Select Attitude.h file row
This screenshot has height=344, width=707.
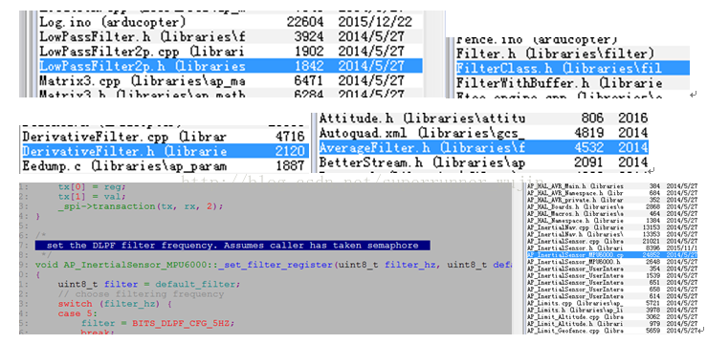point(483,118)
